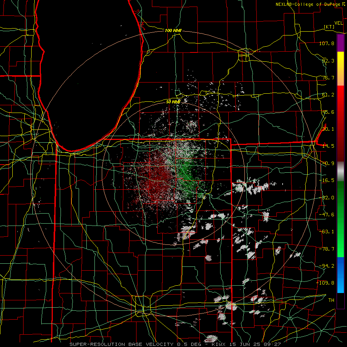347x347 pixels.
Task: Click the VEL legend title
Action: pyautogui.click(x=339, y=23)
